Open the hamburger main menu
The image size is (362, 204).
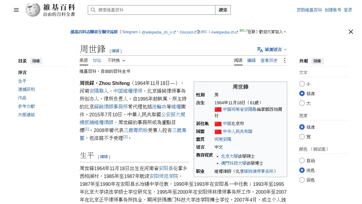point(16,10)
